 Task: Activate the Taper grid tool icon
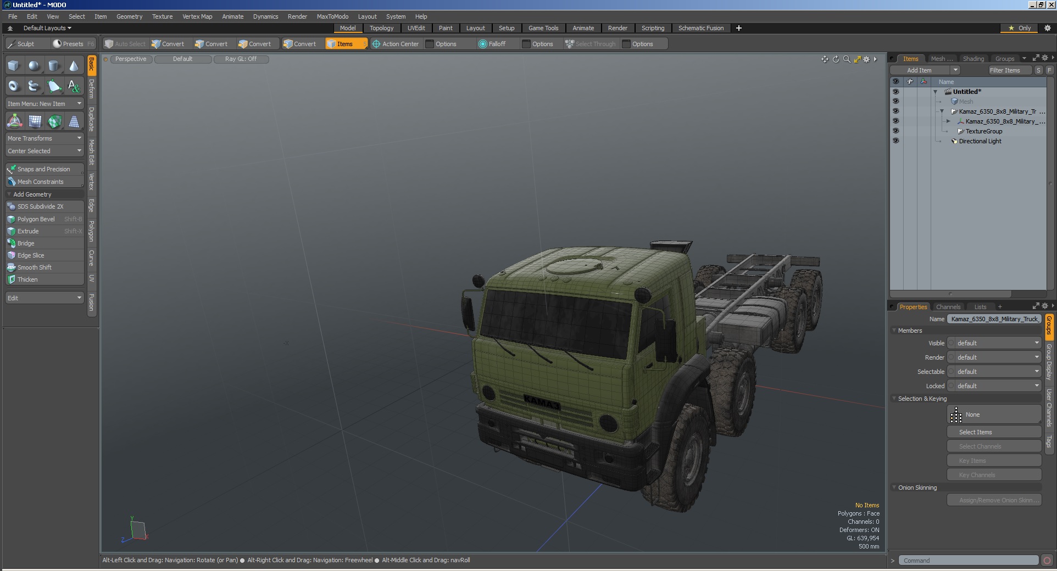point(74,121)
